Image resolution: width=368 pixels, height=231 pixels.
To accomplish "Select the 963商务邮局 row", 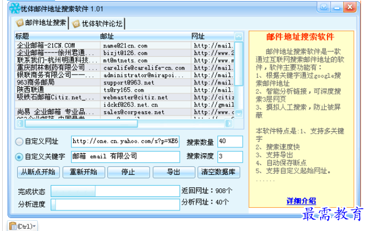I will (125, 83).
